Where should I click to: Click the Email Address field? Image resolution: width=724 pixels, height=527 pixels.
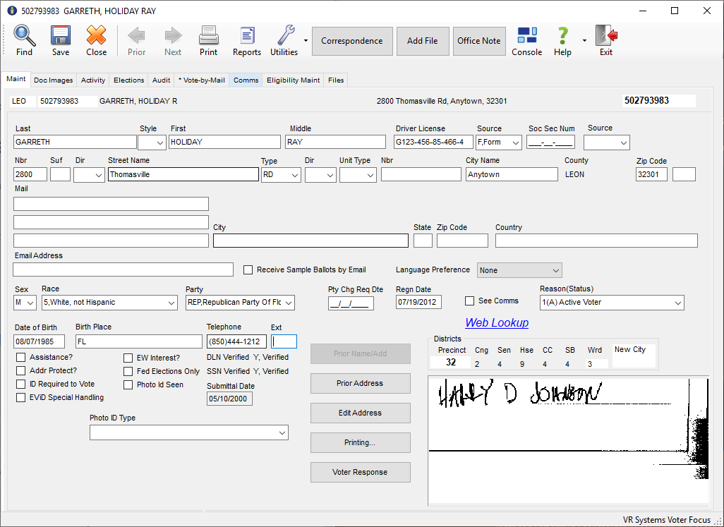tap(123, 269)
